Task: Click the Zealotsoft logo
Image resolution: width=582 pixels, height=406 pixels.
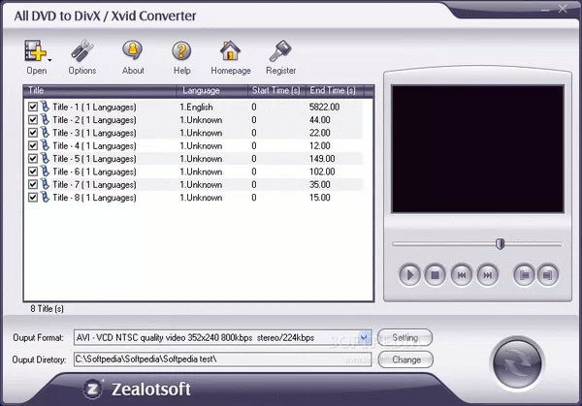Action: coord(138,389)
